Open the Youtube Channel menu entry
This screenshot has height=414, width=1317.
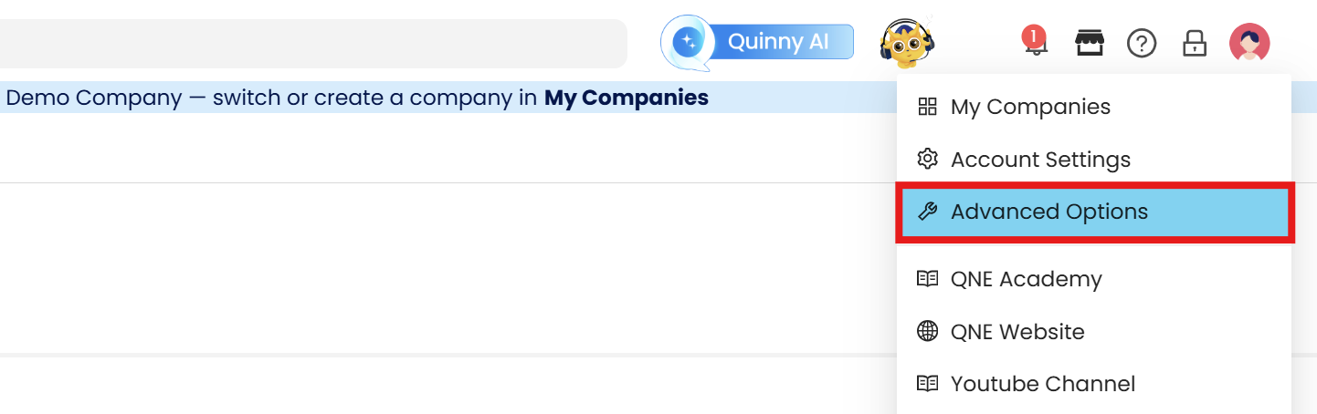click(1043, 384)
